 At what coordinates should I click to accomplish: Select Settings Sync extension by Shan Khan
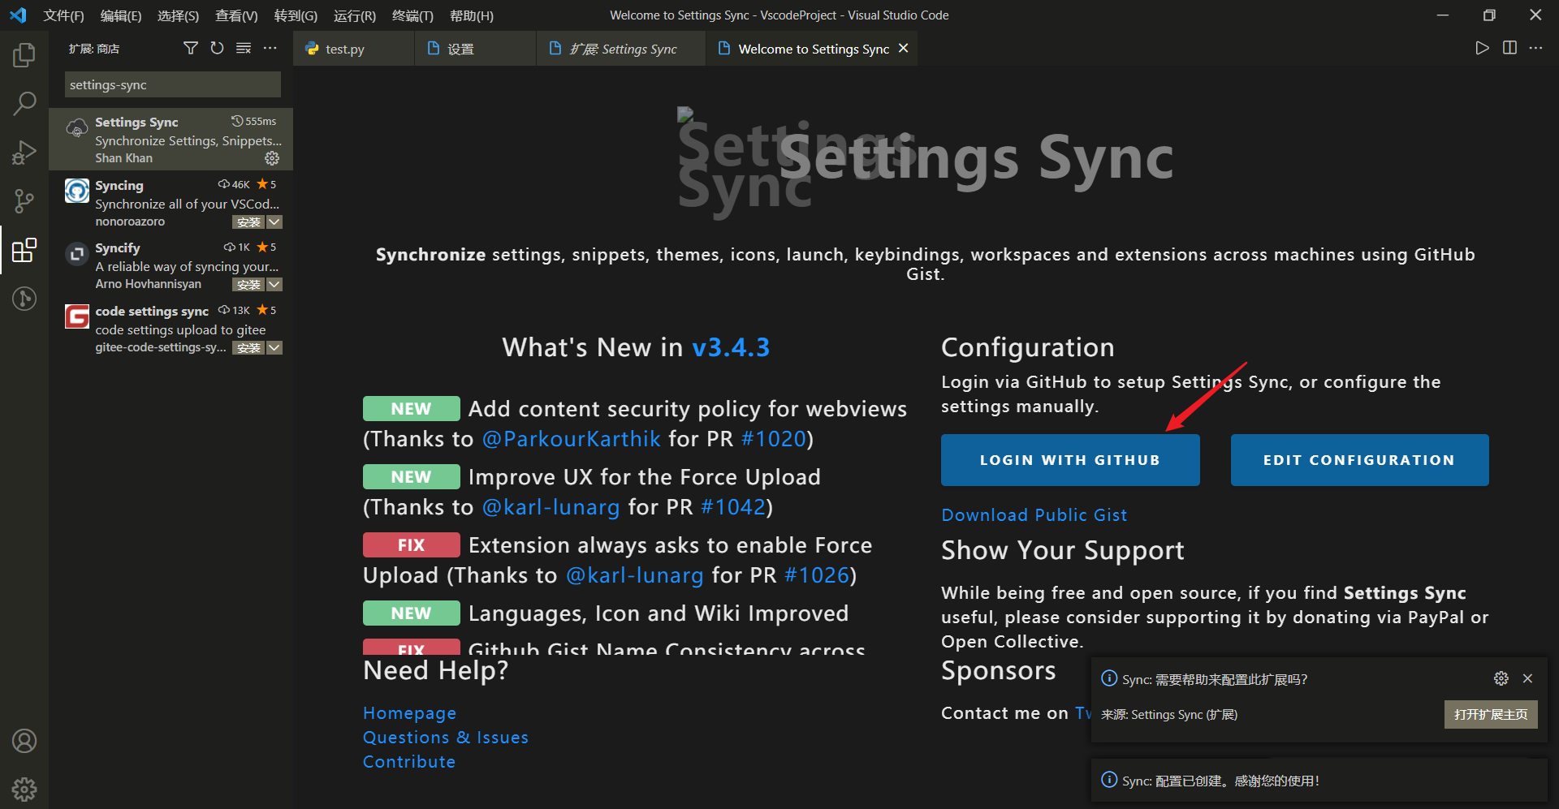[x=171, y=139]
